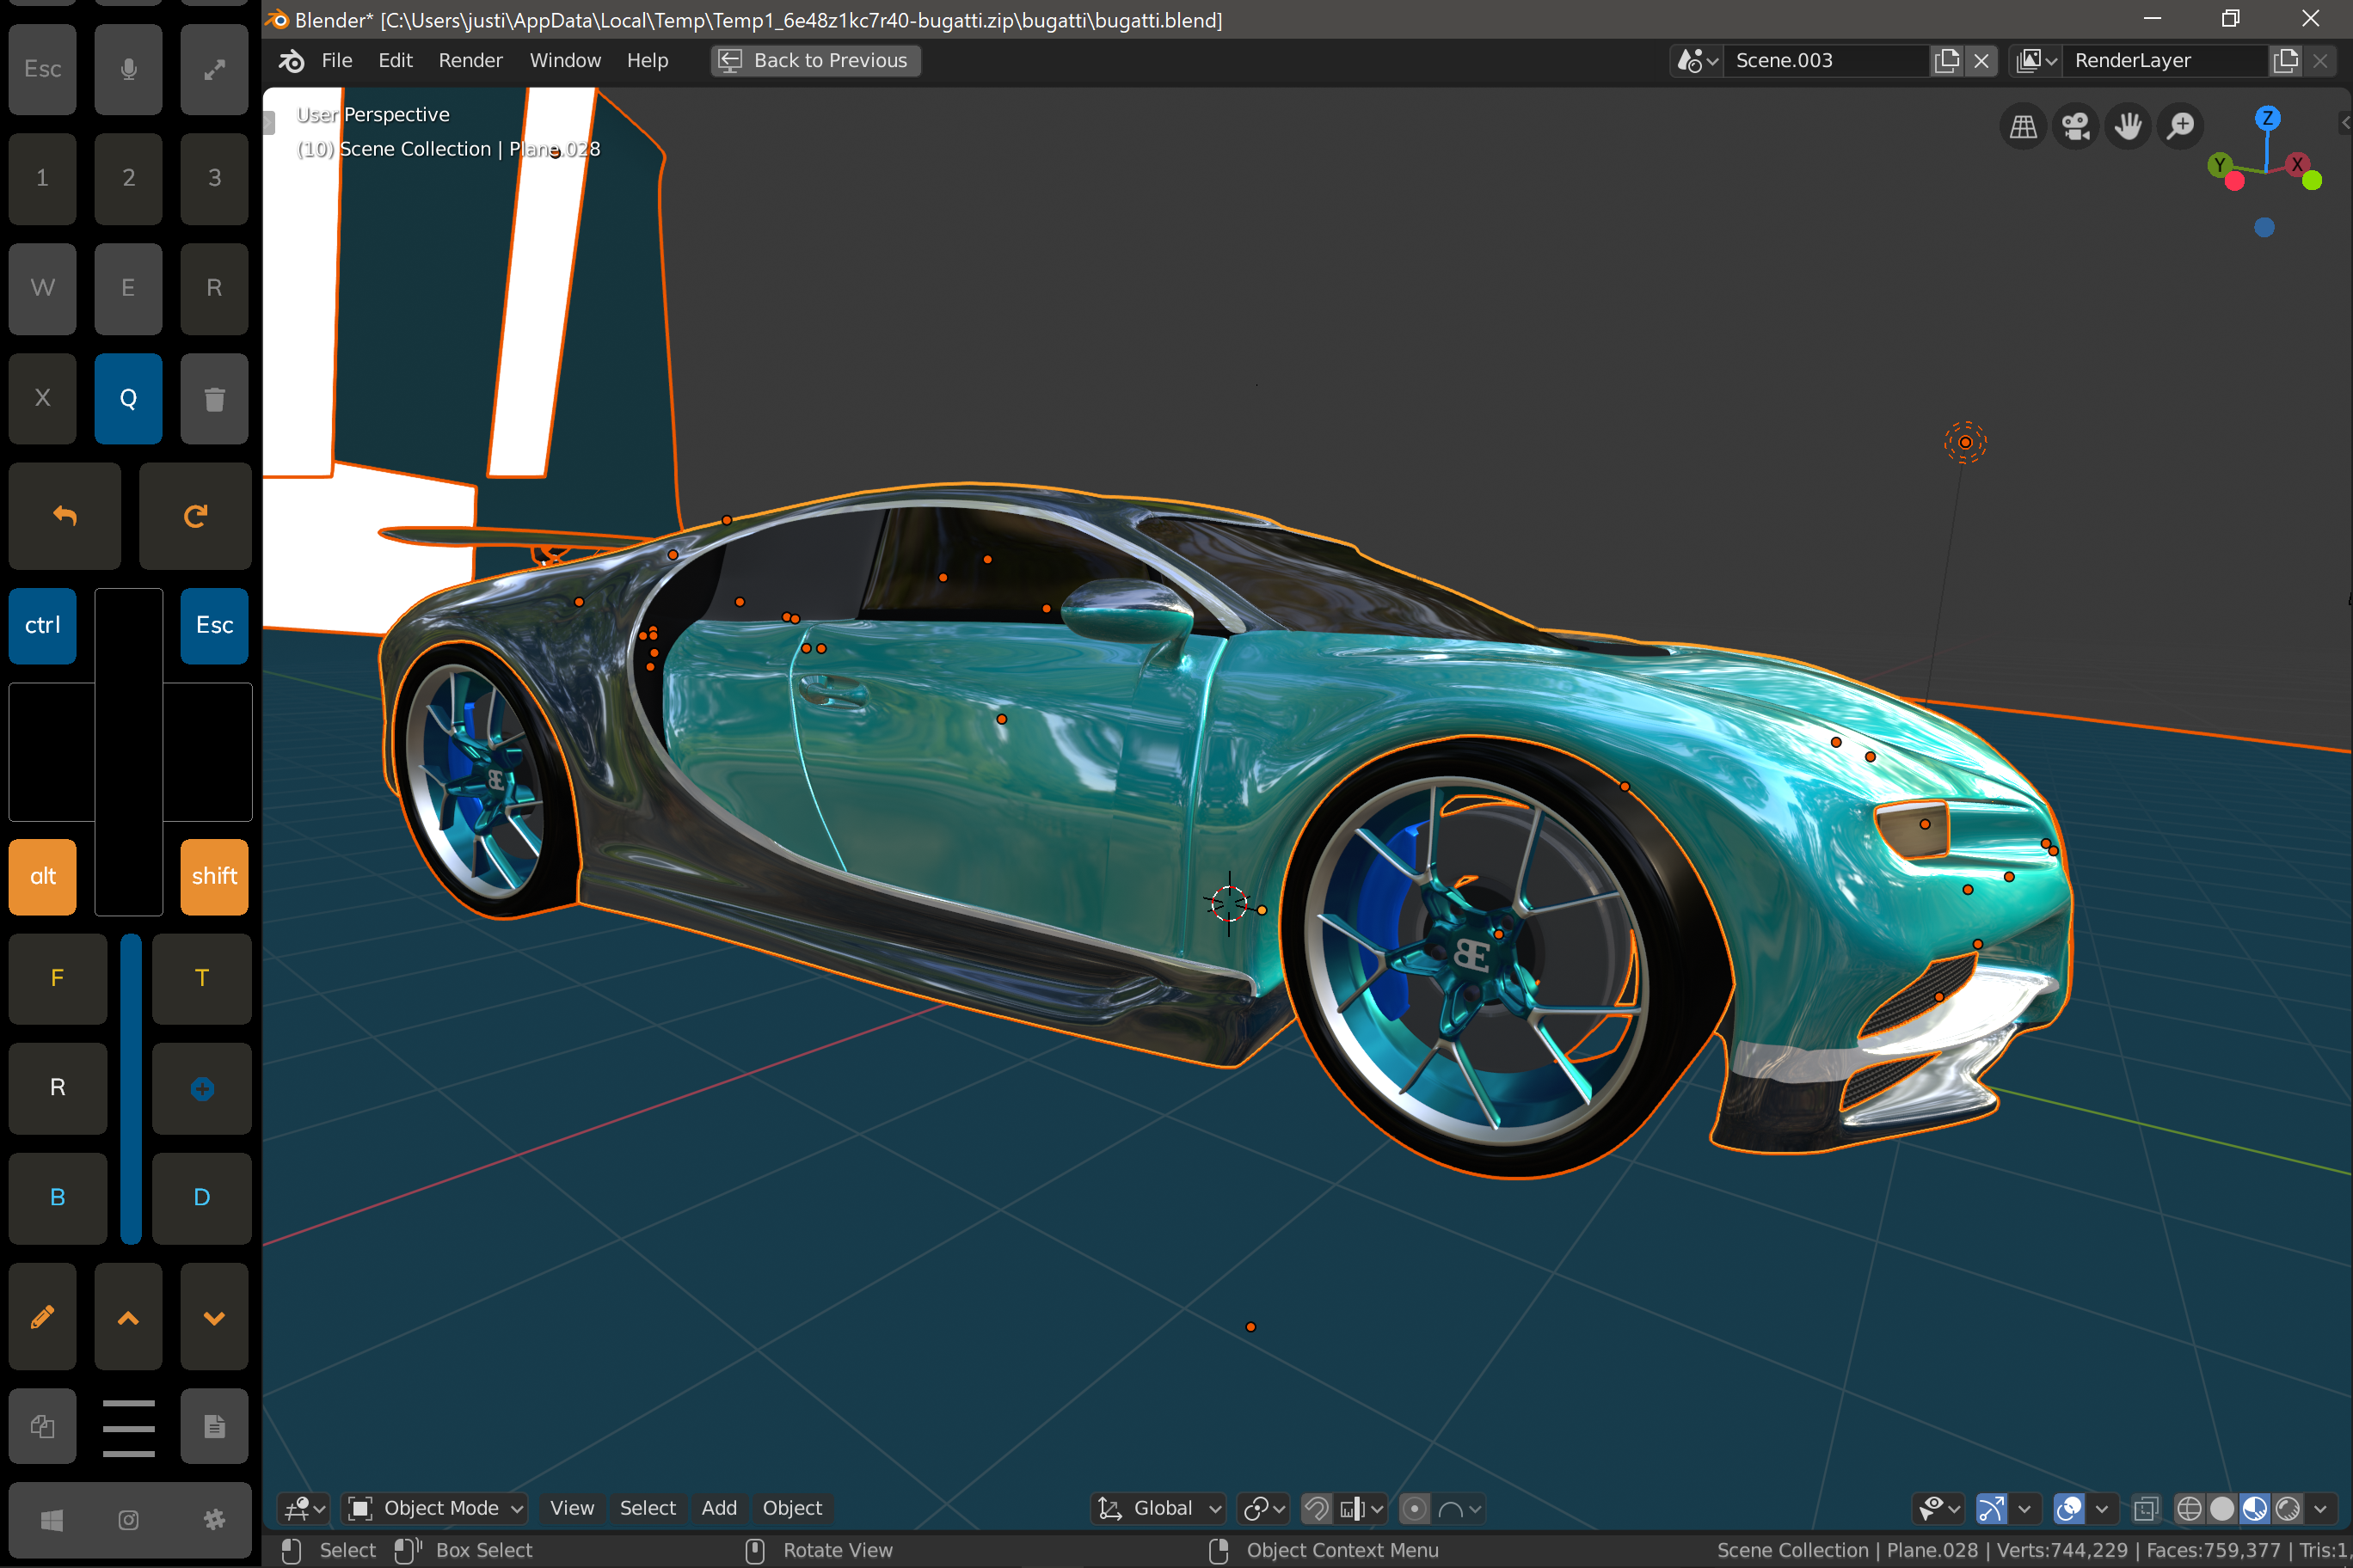Viewport: 2353px width, 1568px height.
Task: Open the Render menu
Action: pyautogui.click(x=470, y=61)
